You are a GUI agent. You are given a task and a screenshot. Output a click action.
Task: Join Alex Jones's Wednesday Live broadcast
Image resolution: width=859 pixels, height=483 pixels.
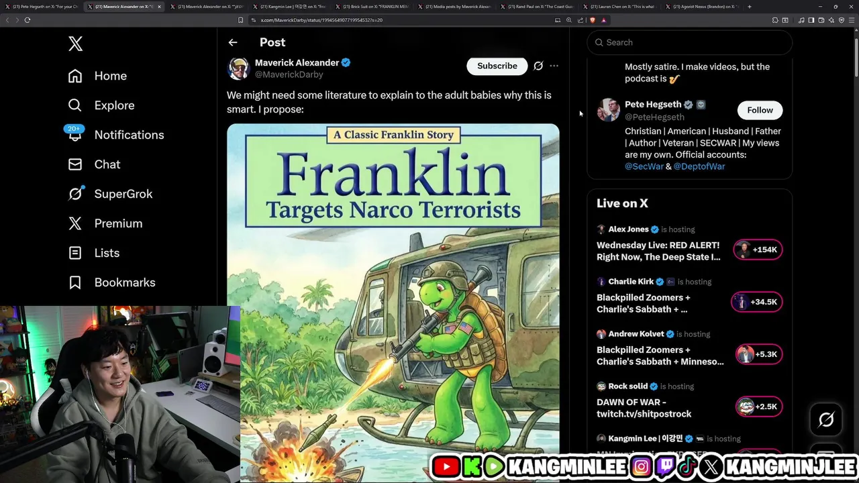658,251
